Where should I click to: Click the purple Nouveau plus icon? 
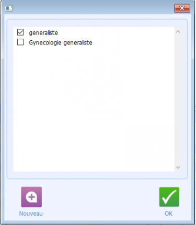pos(31,197)
